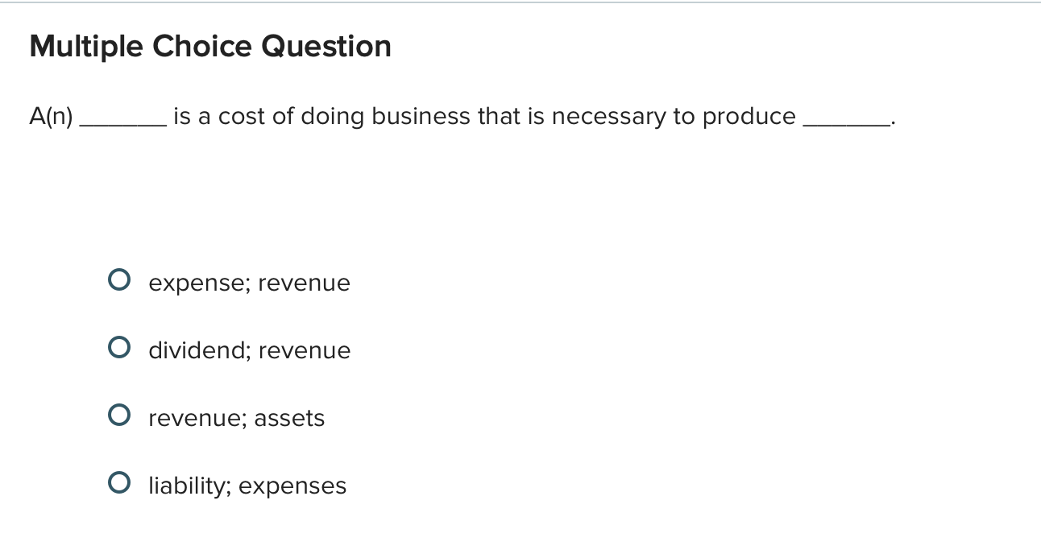1041x554 pixels.
Task: Click the word "revenue" in first option
Action: 305,283
